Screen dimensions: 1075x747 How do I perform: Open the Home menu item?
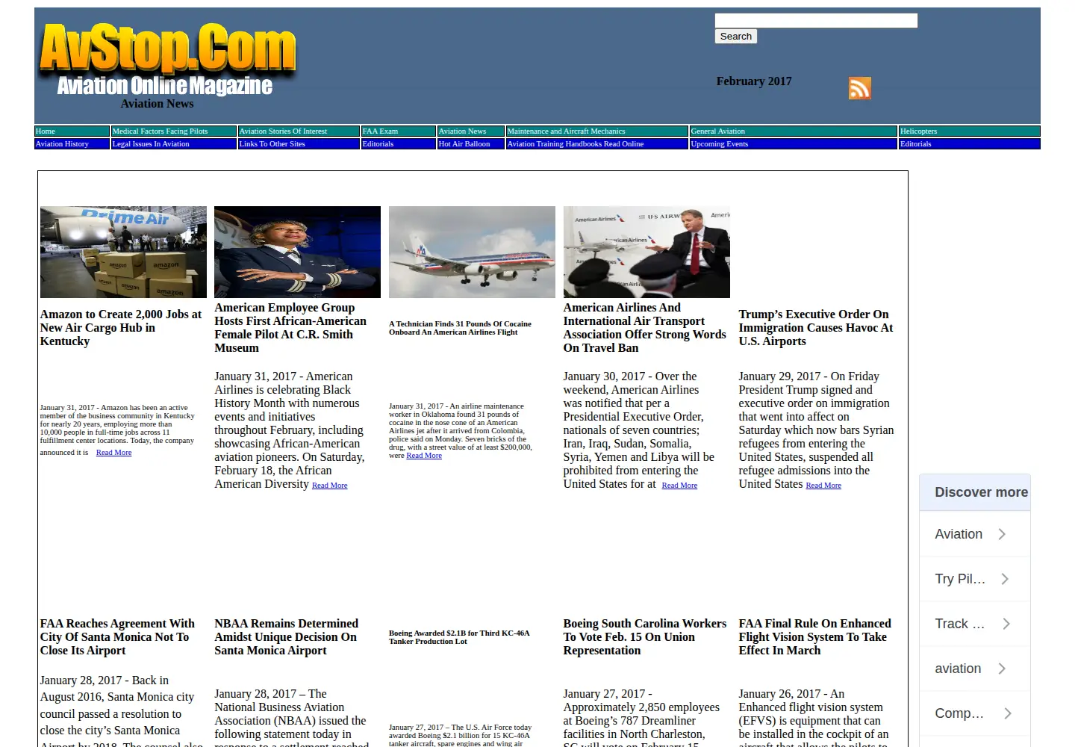[x=46, y=131]
